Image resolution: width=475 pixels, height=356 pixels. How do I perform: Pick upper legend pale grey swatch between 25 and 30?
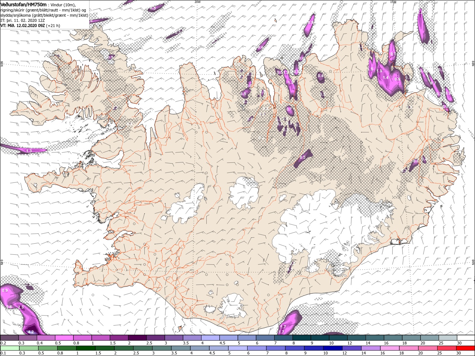(x=448, y=338)
